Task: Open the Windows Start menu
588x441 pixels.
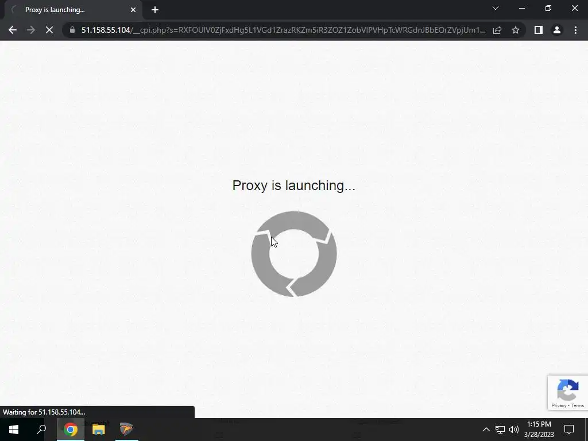Action: click(14, 430)
